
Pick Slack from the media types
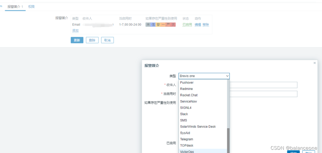tap(203, 114)
